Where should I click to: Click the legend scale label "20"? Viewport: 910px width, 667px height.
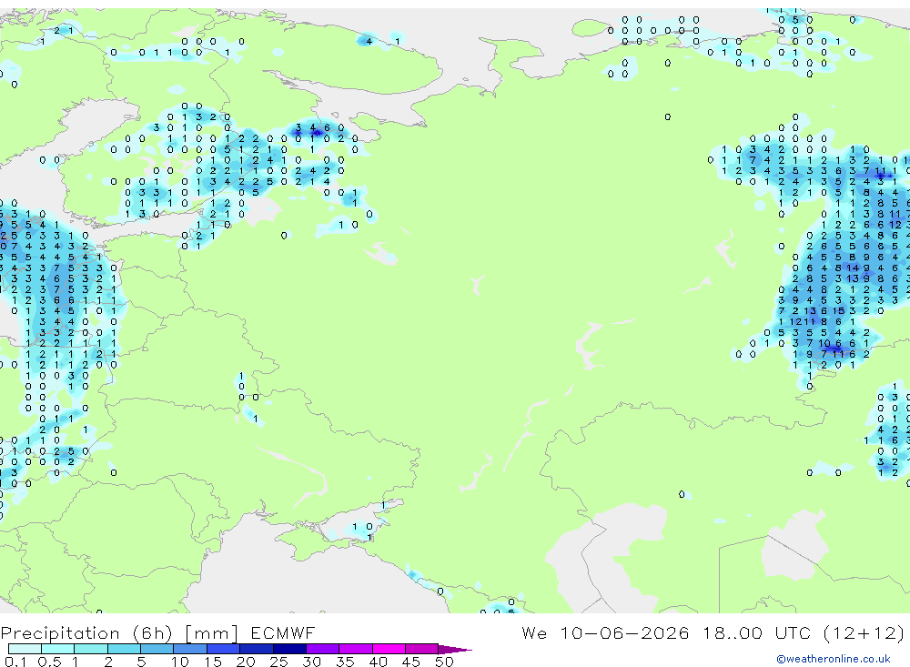coord(246,662)
